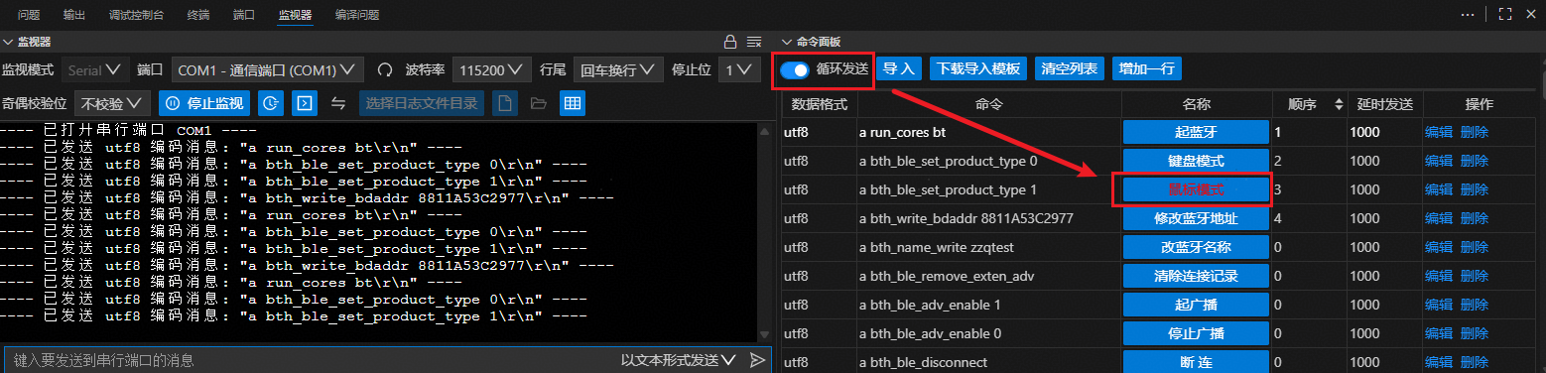Click 编辑 for the bth_name_write zzqtest row
Viewport: 1546px width, 373px height.
[1439, 247]
